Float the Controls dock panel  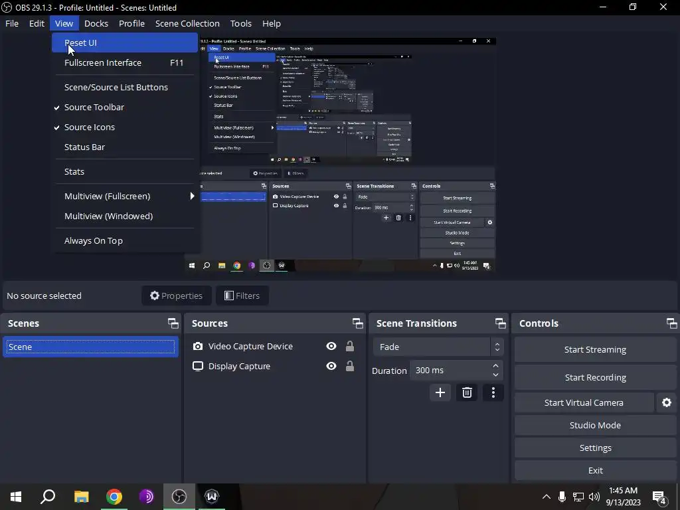pos(672,323)
